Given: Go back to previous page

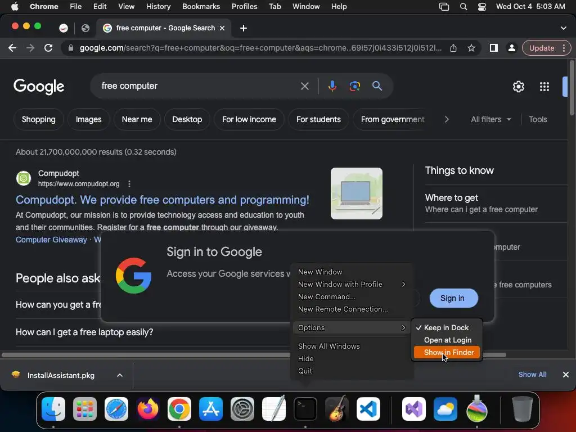Looking at the screenshot, I should (12, 48).
